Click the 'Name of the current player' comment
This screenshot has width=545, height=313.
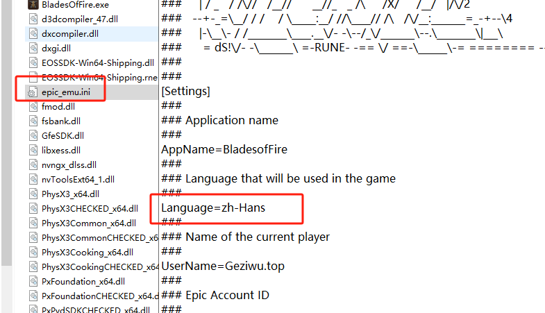(x=245, y=237)
